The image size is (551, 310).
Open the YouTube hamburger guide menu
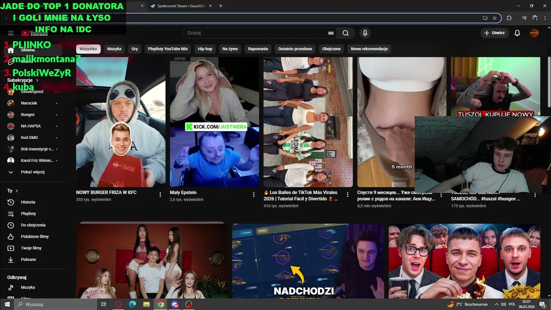[11, 33]
